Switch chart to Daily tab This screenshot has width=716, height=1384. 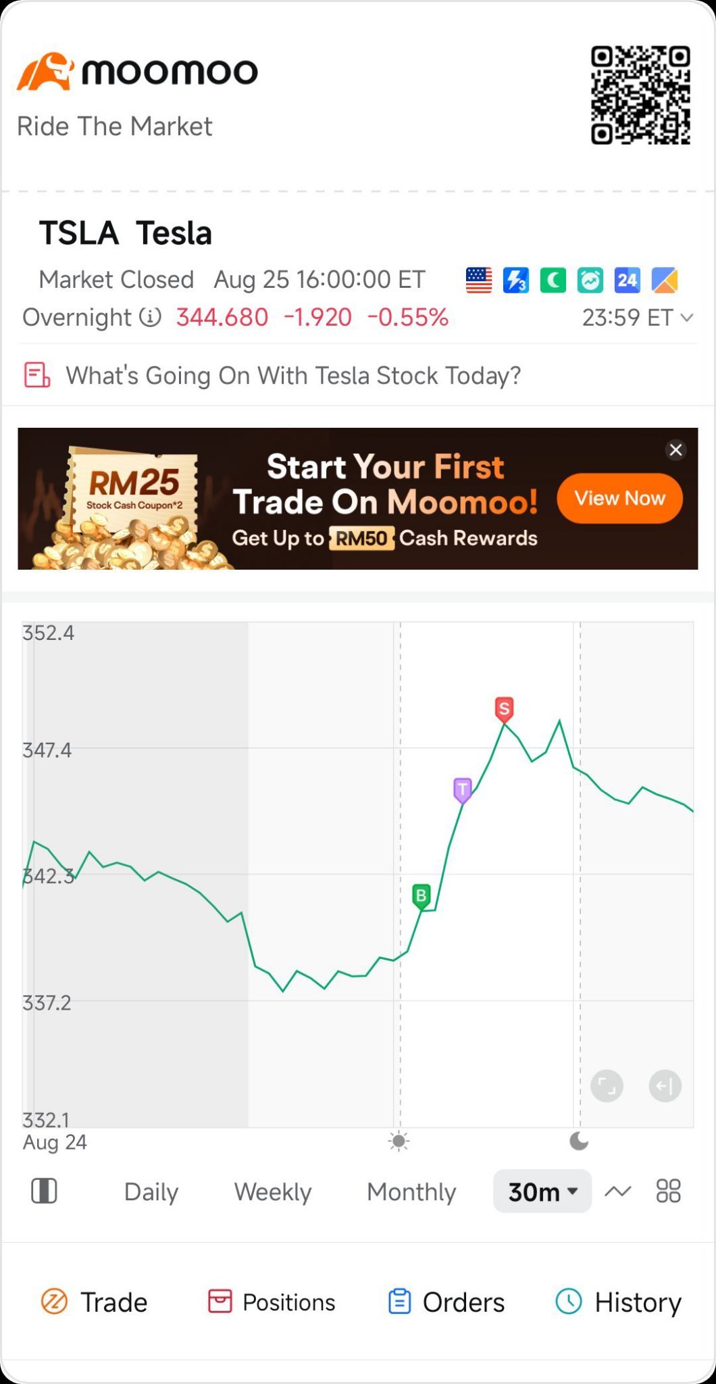click(x=151, y=1191)
